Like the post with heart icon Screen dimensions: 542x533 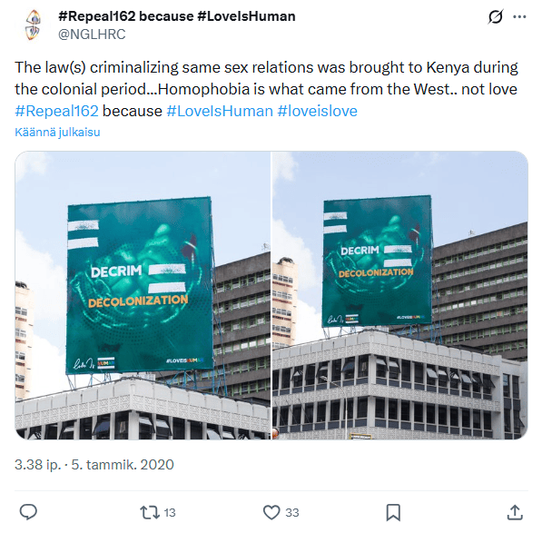click(x=271, y=512)
